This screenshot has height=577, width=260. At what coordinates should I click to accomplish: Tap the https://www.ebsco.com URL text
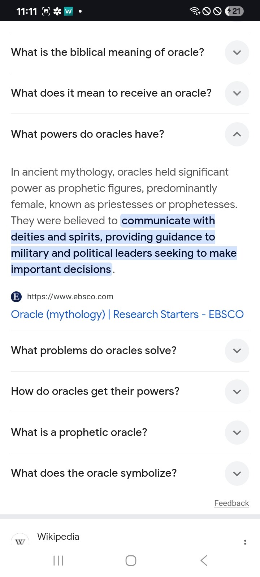pyautogui.click(x=70, y=297)
